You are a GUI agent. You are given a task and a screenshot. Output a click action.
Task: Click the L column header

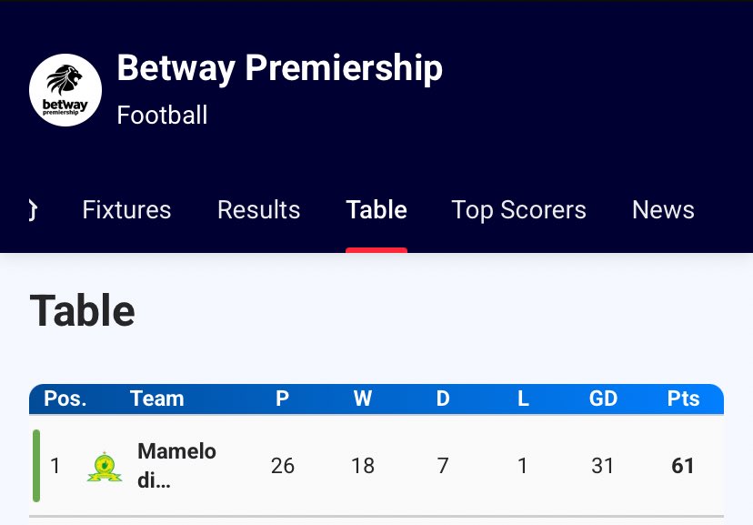(523, 399)
